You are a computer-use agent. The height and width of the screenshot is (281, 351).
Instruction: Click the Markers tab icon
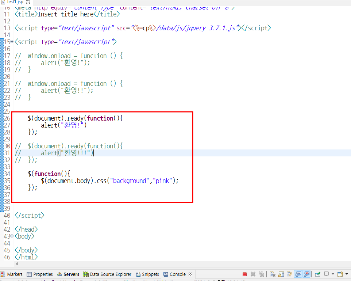[x=3, y=274]
